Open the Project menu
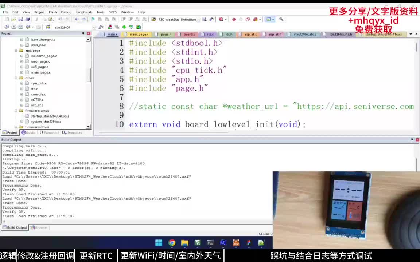420x262 pixels. point(39,12)
